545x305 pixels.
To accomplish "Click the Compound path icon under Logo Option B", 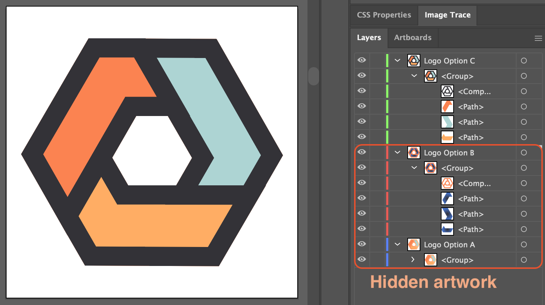I will [447, 183].
